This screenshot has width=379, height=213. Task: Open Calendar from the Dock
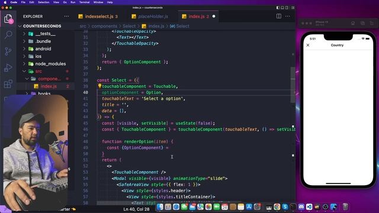pyautogui.click(x=225, y=206)
